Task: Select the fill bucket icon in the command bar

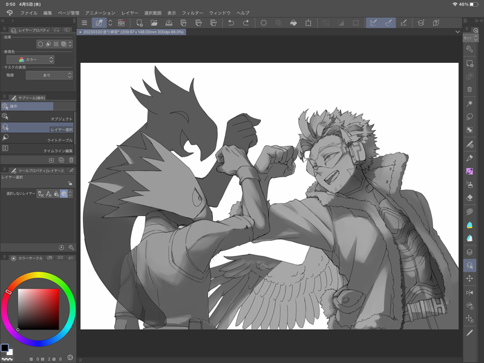Action: coord(293,23)
